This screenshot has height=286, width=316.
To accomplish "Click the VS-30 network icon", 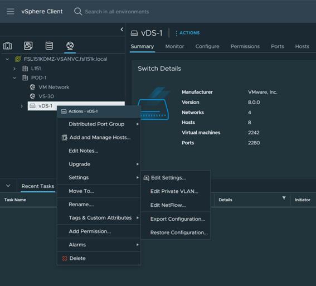I will [32, 96].
